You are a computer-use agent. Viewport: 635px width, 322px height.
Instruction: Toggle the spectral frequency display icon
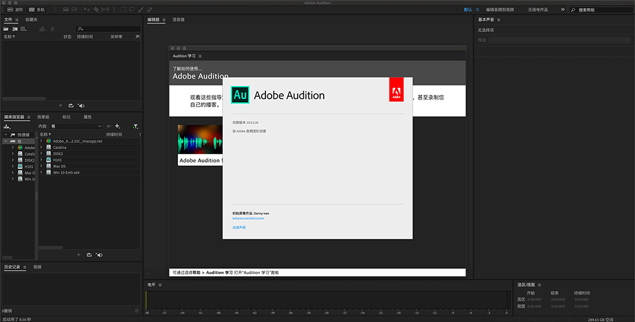pyautogui.click(x=66, y=9)
